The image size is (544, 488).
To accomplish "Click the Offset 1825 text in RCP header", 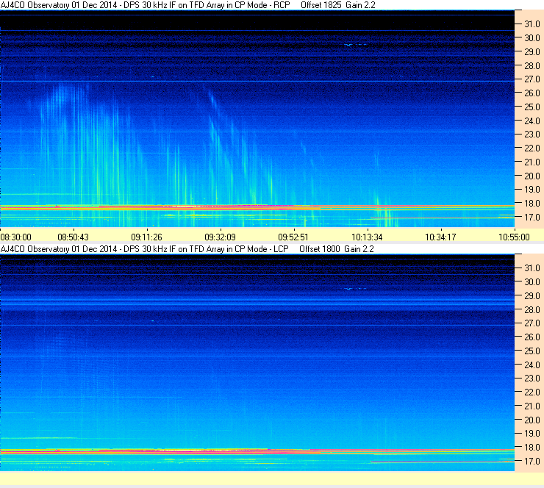I will pyautogui.click(x=321, y=5).
